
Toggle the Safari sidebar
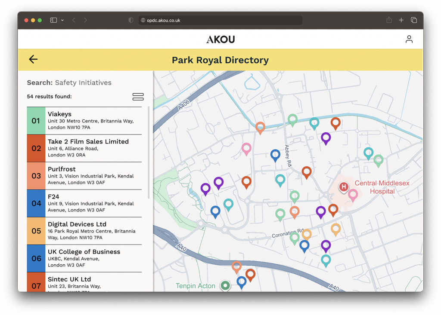pyautogui.click(x=53, y=20)
